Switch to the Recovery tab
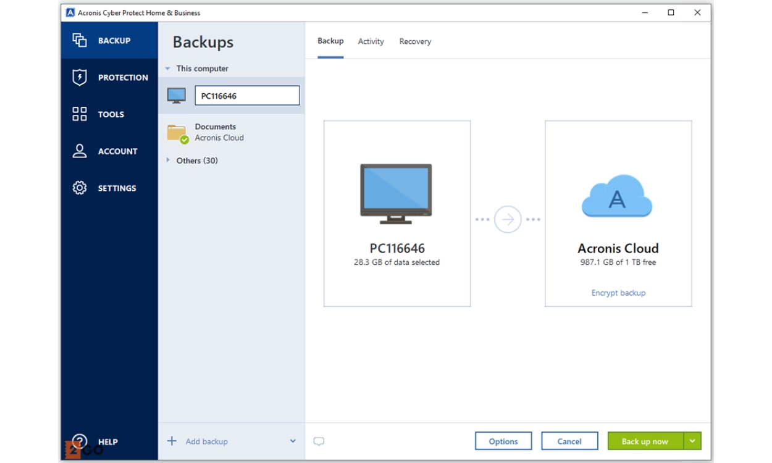 [x=415, y=41]
